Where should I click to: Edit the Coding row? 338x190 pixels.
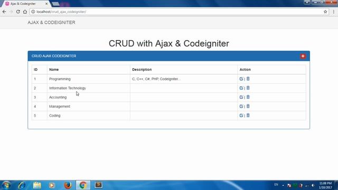(x=241, y=116)
